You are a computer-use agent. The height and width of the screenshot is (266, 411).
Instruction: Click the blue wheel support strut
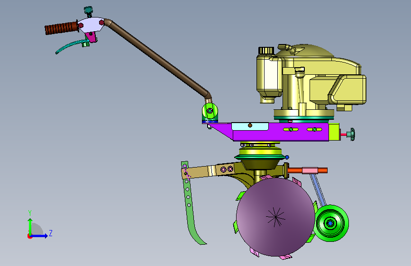point(318,190)
